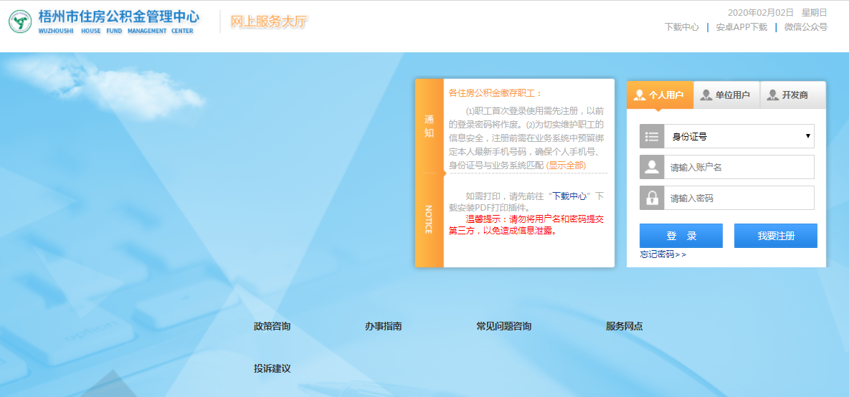Click the orange NOTICE side label
The width and height of the screenshot is (849, 397).
click(429, 219)
